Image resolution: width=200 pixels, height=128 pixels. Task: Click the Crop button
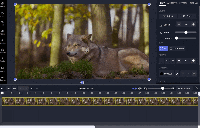pos(187,16)
